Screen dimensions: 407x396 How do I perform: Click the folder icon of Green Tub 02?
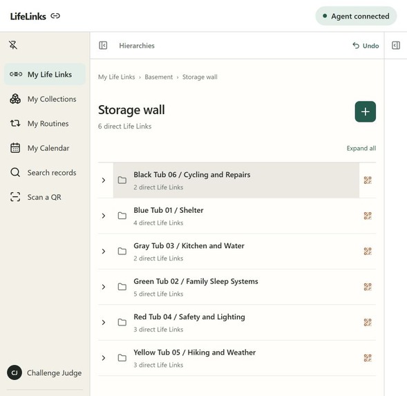pos(122,287)
